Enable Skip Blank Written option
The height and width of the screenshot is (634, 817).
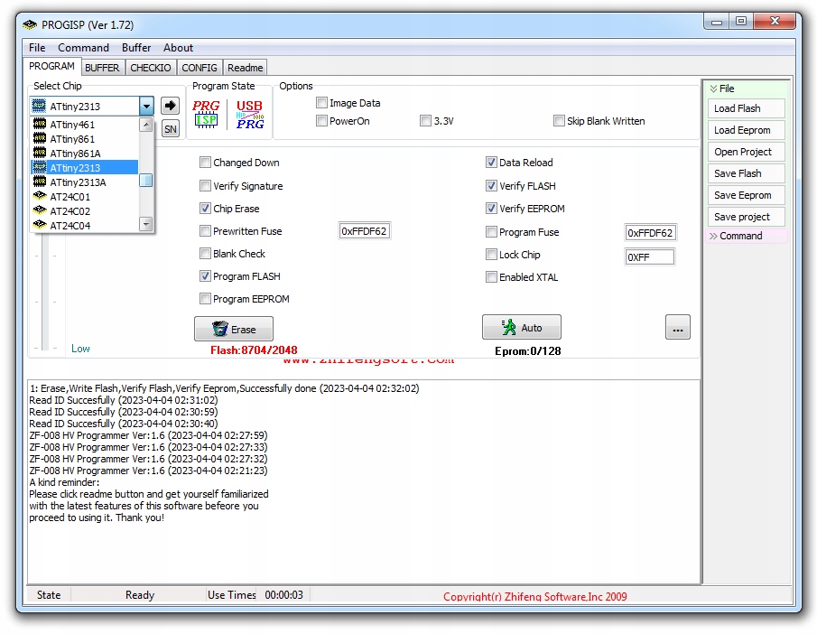click(559, 121)
